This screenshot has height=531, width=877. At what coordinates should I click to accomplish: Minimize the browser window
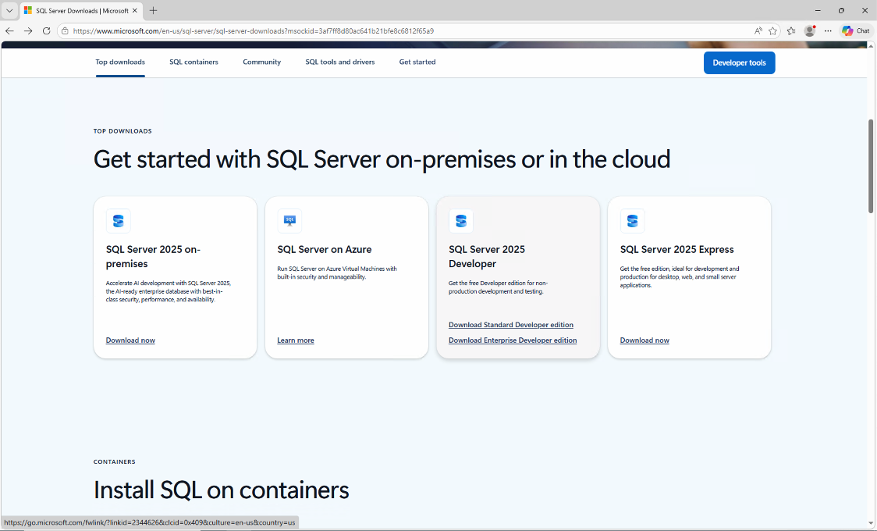[x=818, y=11]
